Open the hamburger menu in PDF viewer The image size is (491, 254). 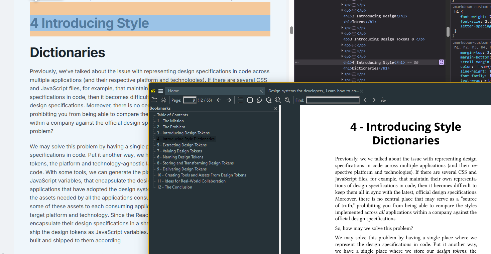tap(161, 91)
